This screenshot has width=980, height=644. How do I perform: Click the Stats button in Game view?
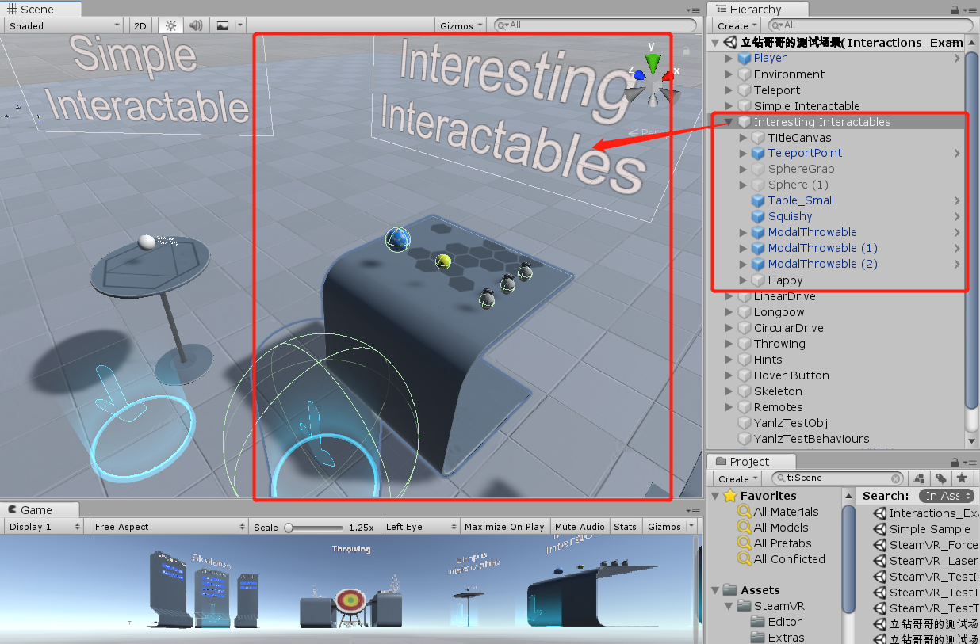(626, 526)
